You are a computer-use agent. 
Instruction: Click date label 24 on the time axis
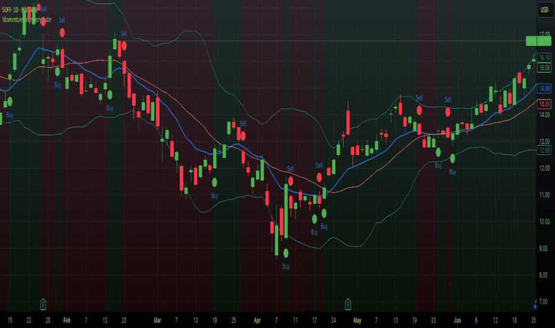pyautogui.click(x=333, y=321)
